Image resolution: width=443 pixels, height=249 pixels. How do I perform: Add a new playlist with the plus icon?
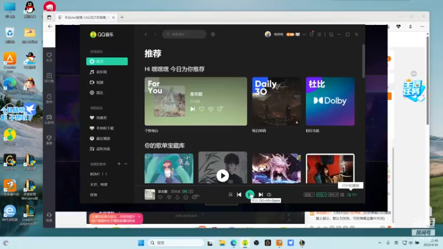[119, 164]
